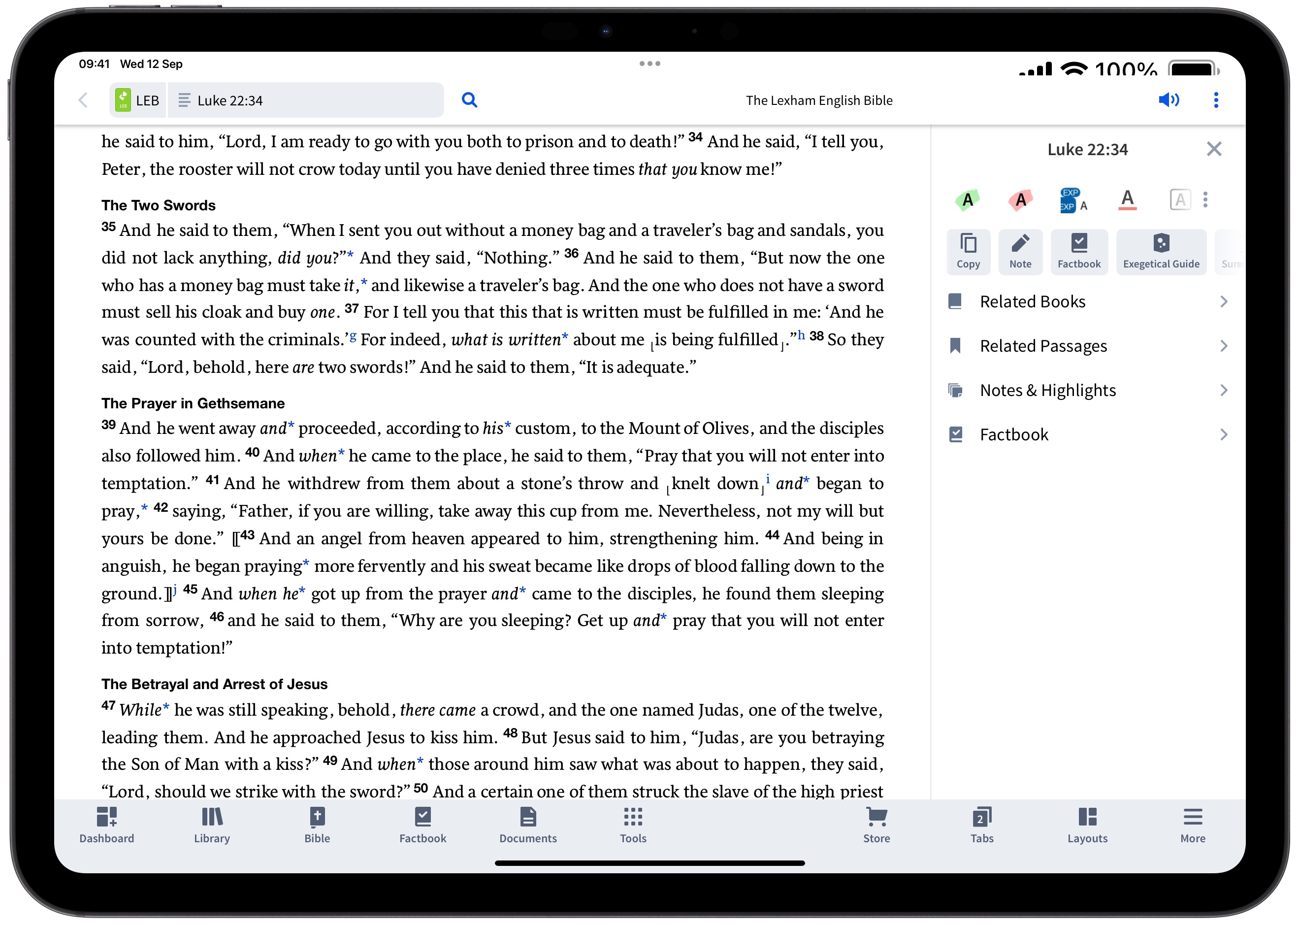Open the Store cart
The height and width of the screenshot is (925, 1300).
click(877, 826)
